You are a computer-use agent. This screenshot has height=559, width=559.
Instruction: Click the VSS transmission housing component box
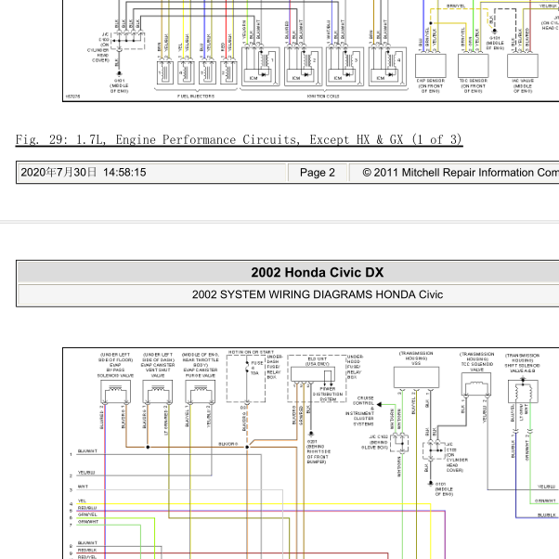click(416, 378)
